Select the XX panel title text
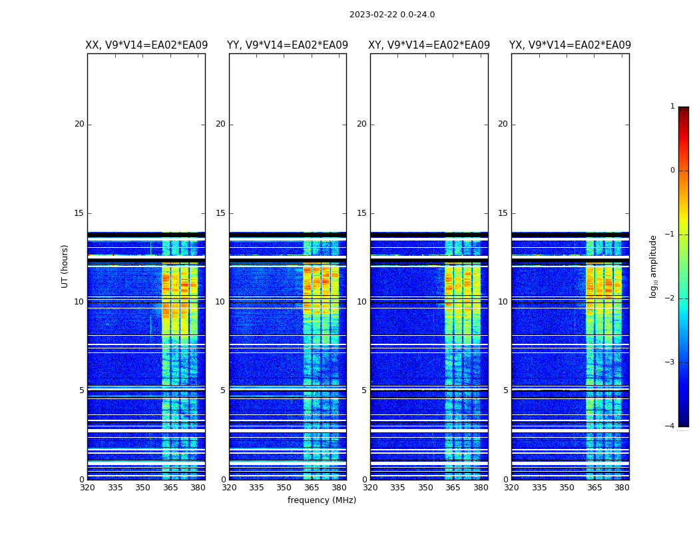Viewport: 699px width, 533px height. tap(146, 45)
